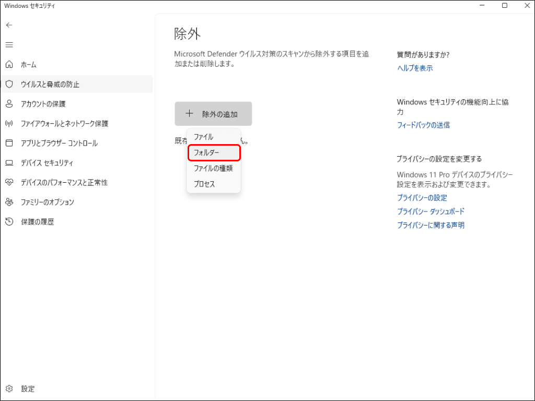Select ファイル in the exclusion menu
Image resolution: width=535 pixels, height=401 pixels.
coord(204,137)
